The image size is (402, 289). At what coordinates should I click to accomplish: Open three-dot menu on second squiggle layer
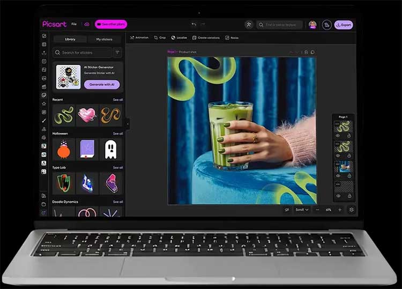[337, 144]
